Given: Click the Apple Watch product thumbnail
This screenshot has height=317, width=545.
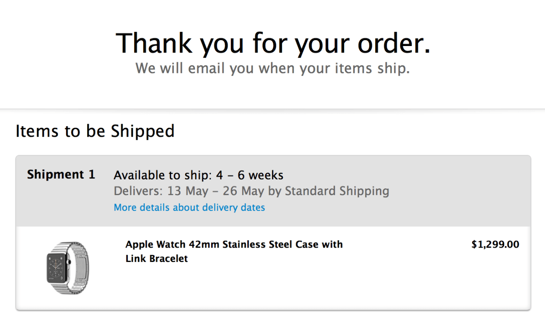Looking at the screenshot, I should [68, 267].
